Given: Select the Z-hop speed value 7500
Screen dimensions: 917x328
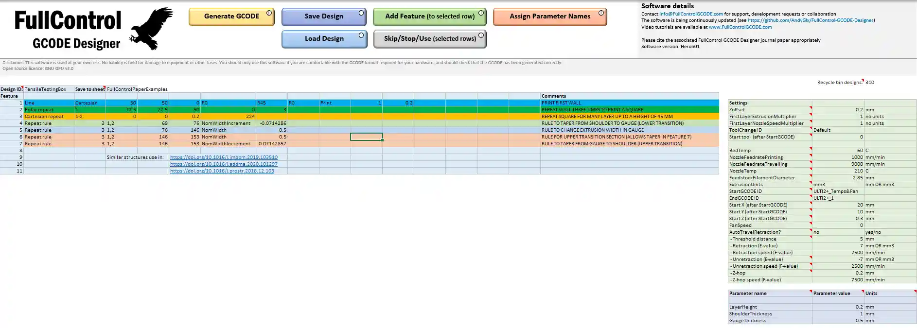Looking at the screenshot, I should coord(838,280).
